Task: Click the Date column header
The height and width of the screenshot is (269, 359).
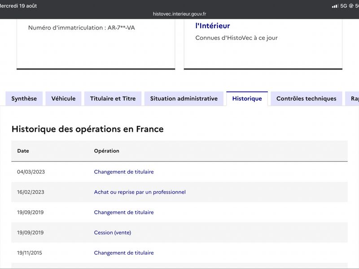Action: tap(23, 151)
